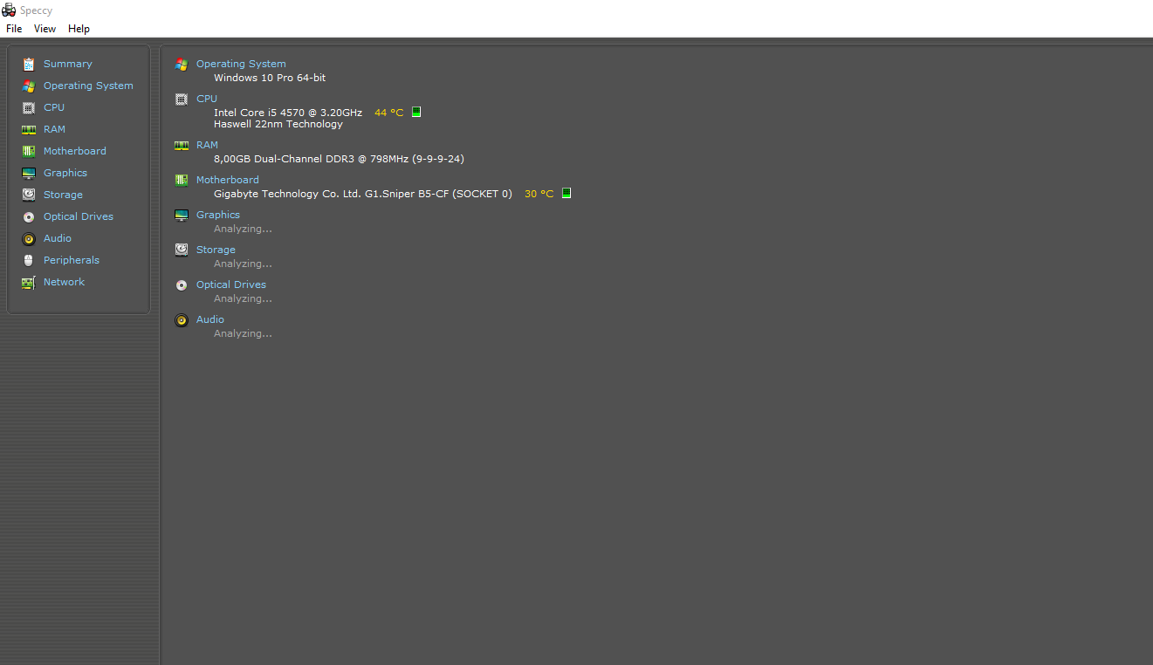Click the Windows flag icon in summary pane
The width and height of the screenshot is (1153, 665).
click(x=182, y=64)
